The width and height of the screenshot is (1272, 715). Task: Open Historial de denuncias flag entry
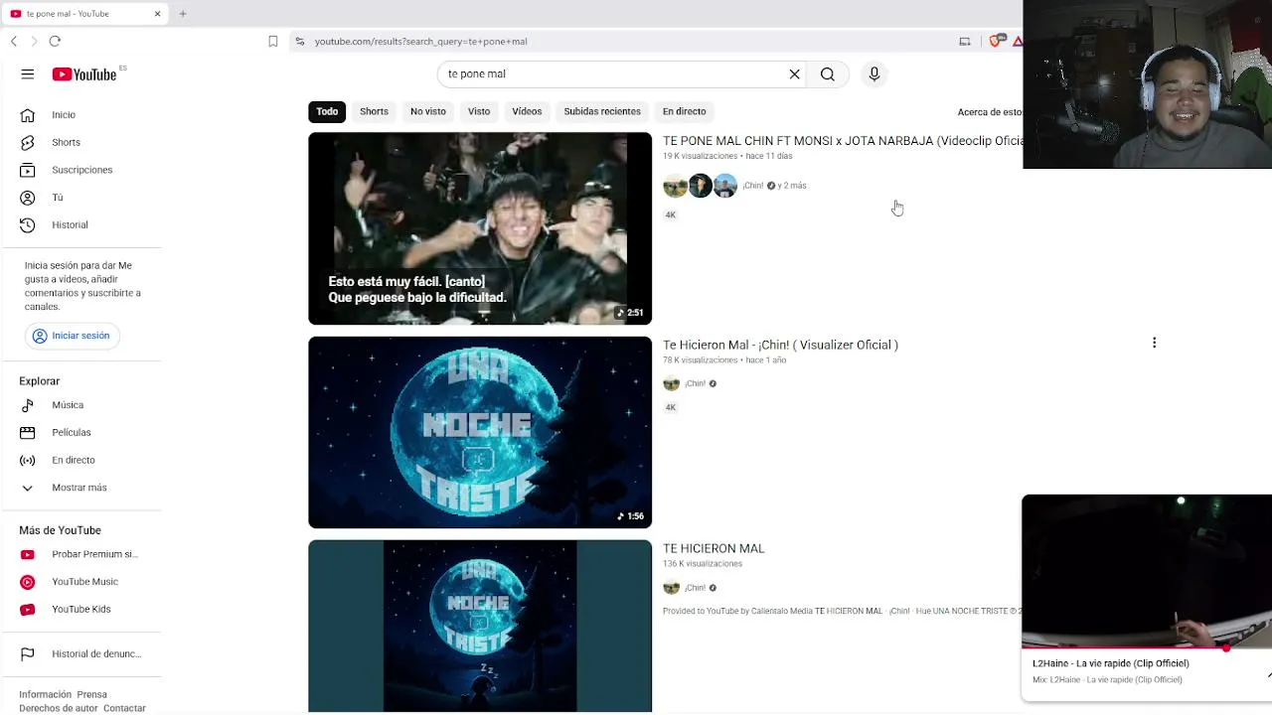(83, 653)
